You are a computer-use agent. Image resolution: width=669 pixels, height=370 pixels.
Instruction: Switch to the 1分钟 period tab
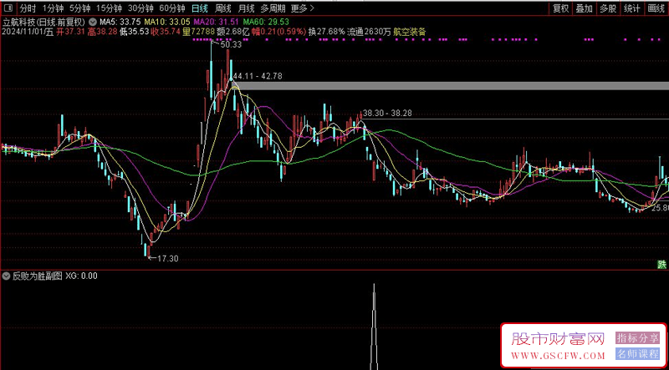(x=52, y=8)
